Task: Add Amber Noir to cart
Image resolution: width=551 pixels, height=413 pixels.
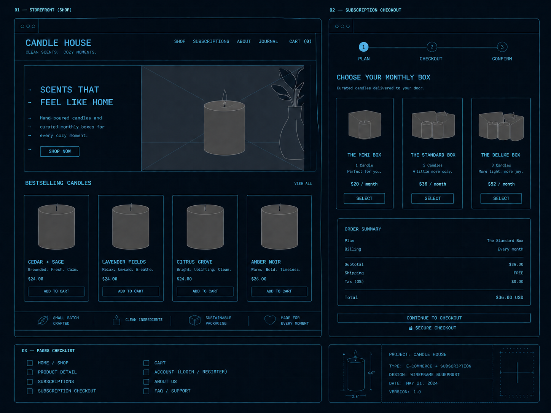Action: click(x=279, y=291)
